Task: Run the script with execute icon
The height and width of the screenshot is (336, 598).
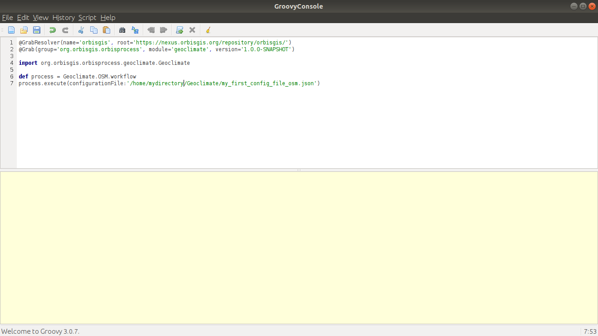Action: pos(180,30)
